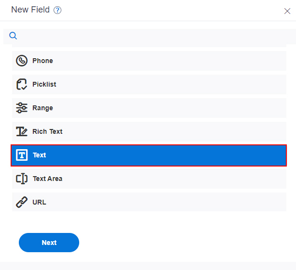Select the Phone field type
This screenshot has width=296, height=270.
(x=149, y=61)
